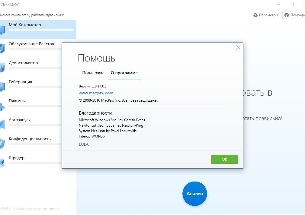Click the Shredder icon in sidebar
Viewport: 305px width, 215px height.
point(2,162)
